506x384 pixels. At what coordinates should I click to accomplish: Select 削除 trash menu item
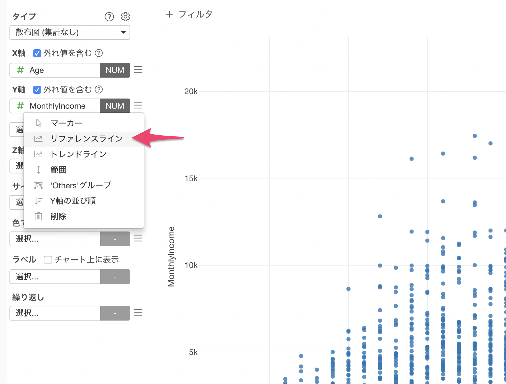pos(58,216)
